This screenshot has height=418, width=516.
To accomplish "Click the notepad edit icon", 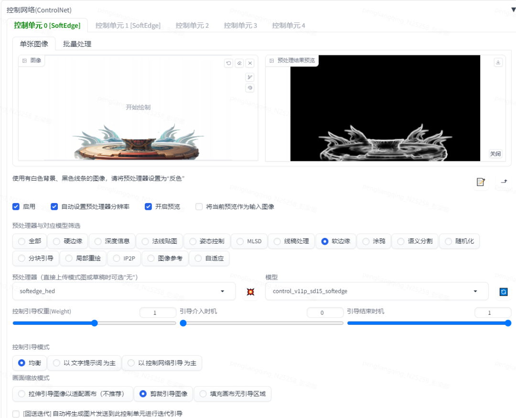I will tap(481, 182).
